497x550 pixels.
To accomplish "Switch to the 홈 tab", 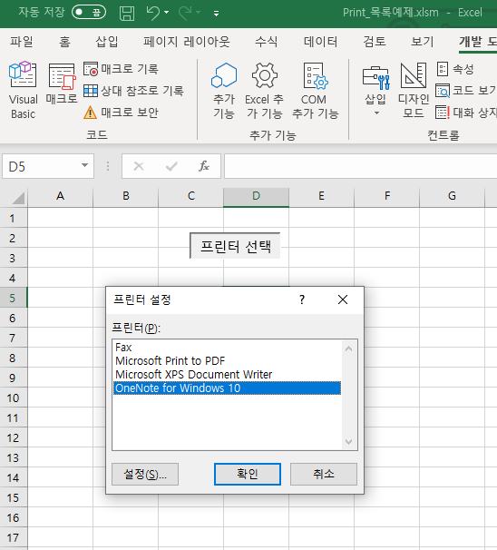I will [x=64, y=42].
